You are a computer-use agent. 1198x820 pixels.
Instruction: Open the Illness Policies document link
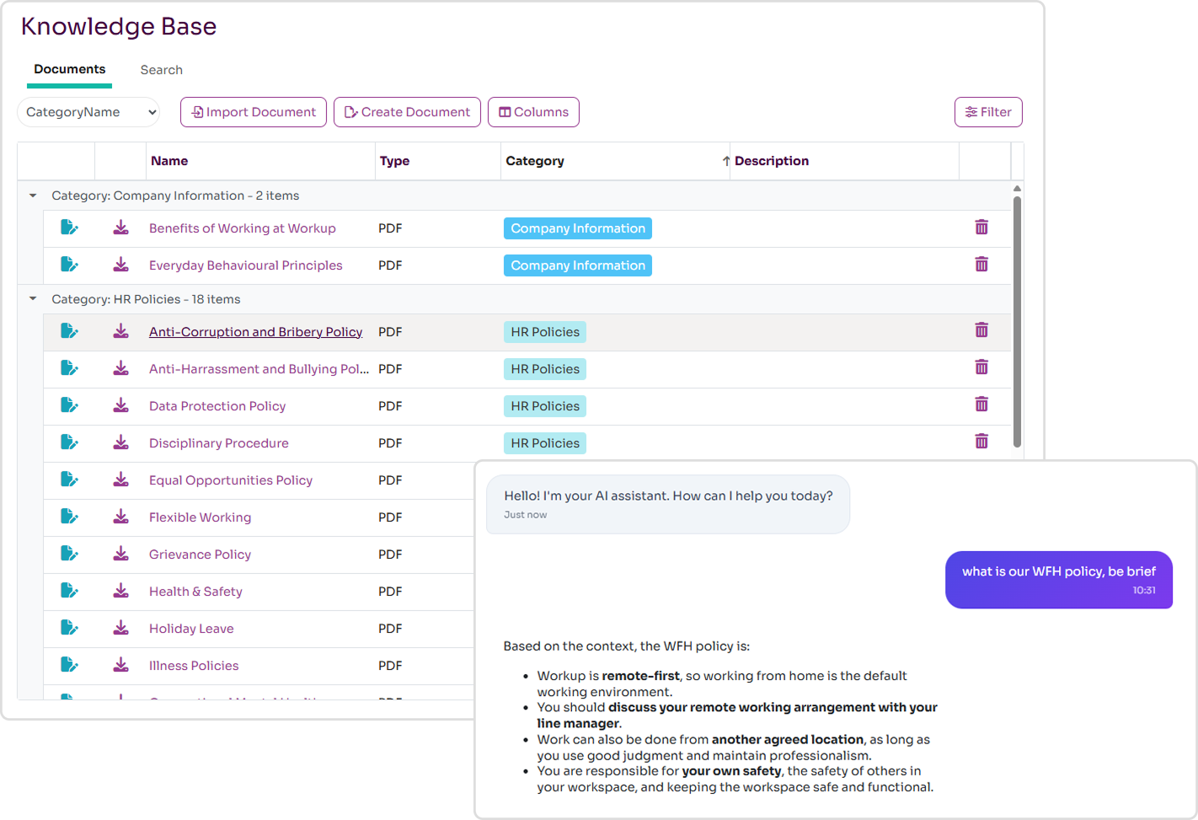pos(194,666)
